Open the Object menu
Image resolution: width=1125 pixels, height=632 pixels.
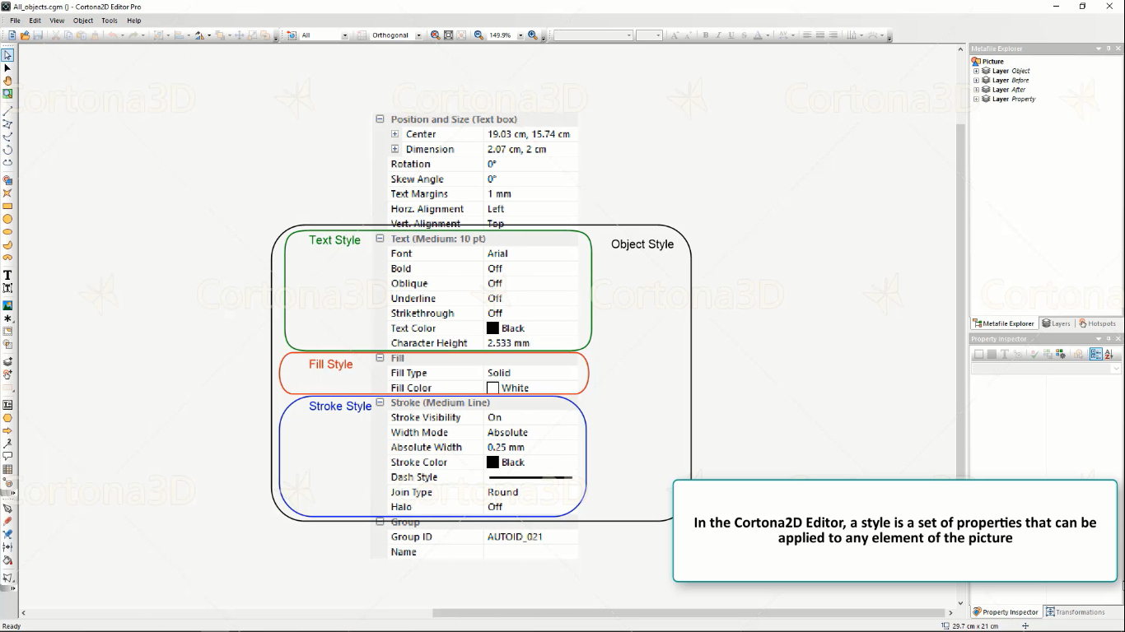pyautogui.click(x=83, y=21)
